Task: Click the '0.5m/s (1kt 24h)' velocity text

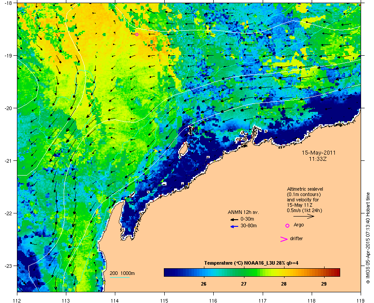Action: [x=305, y=210]
